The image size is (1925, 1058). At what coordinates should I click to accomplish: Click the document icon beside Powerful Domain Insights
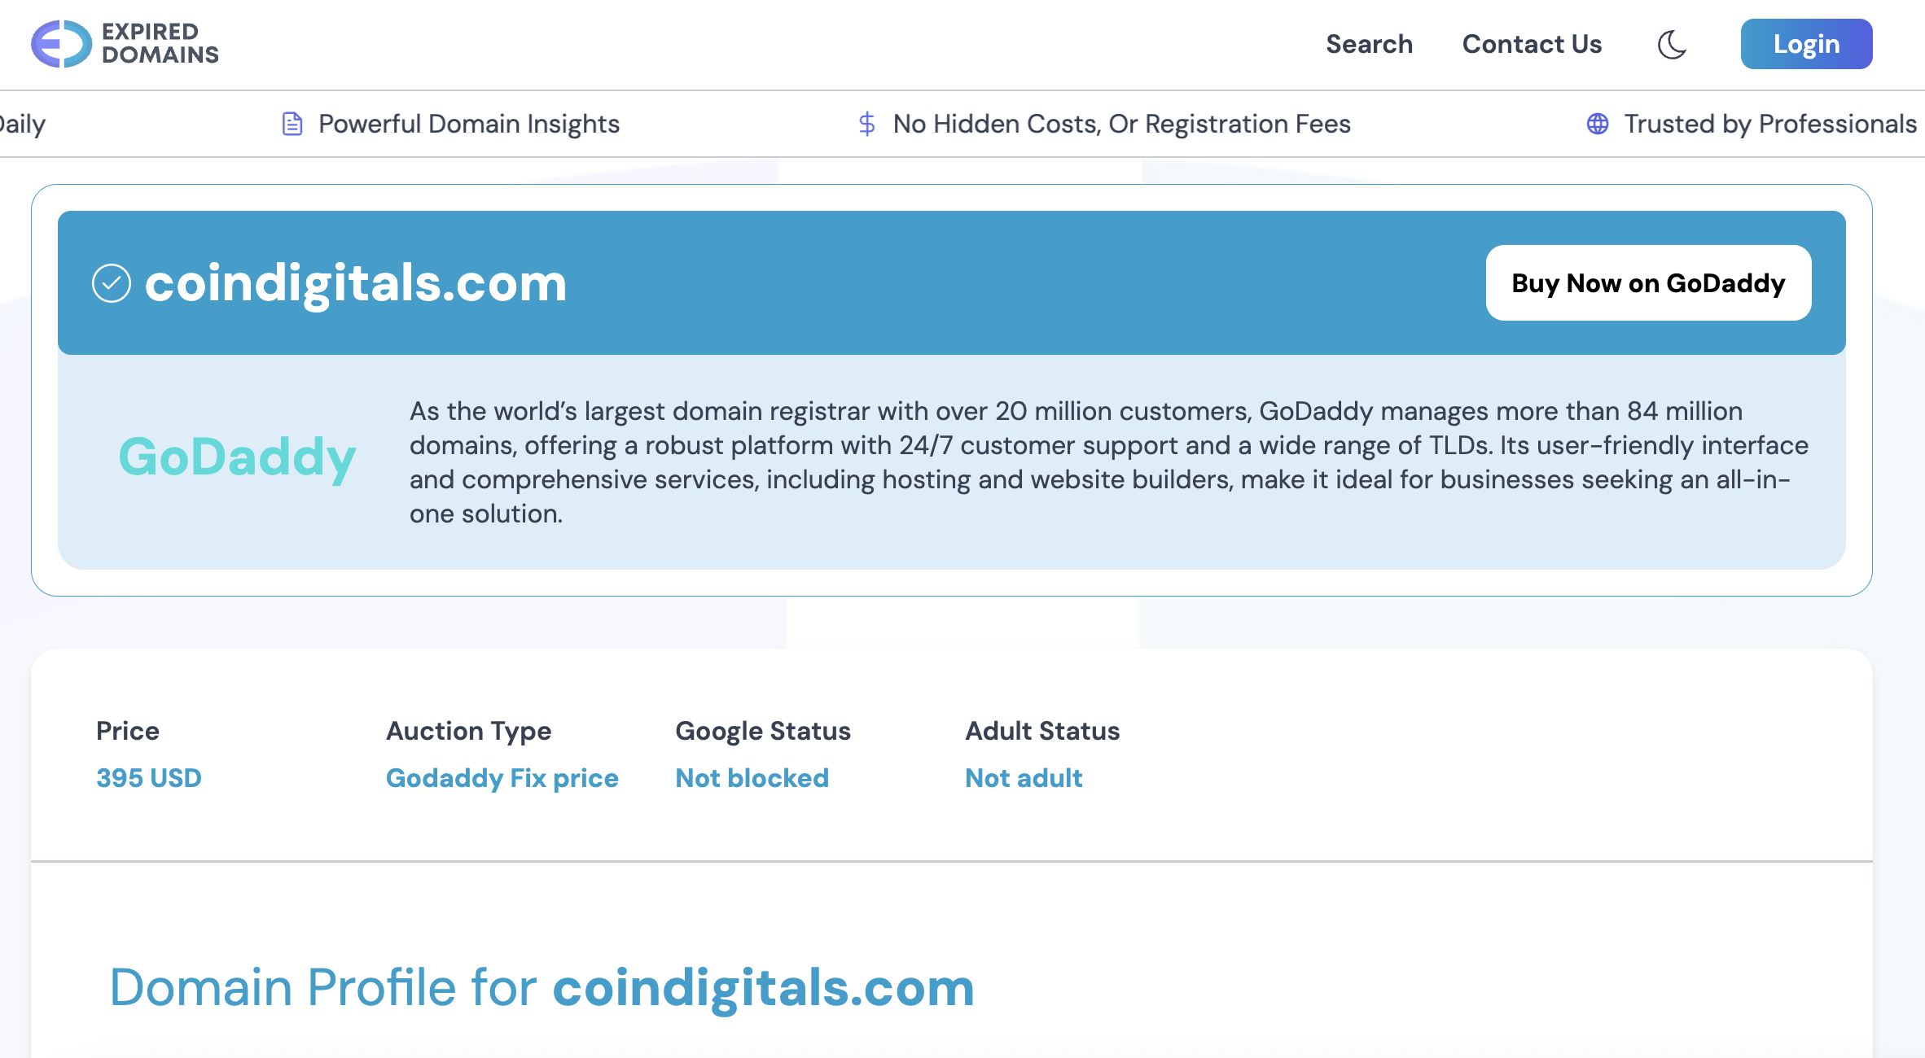tap(292, 124)
